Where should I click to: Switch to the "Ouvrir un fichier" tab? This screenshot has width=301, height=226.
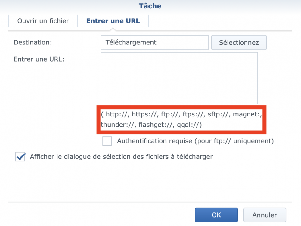(x=43, y=21)
